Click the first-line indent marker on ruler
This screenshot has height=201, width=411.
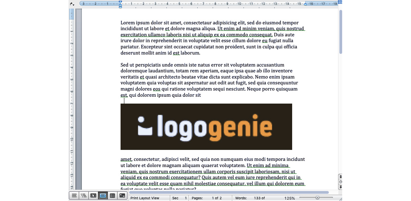[120, 2]
